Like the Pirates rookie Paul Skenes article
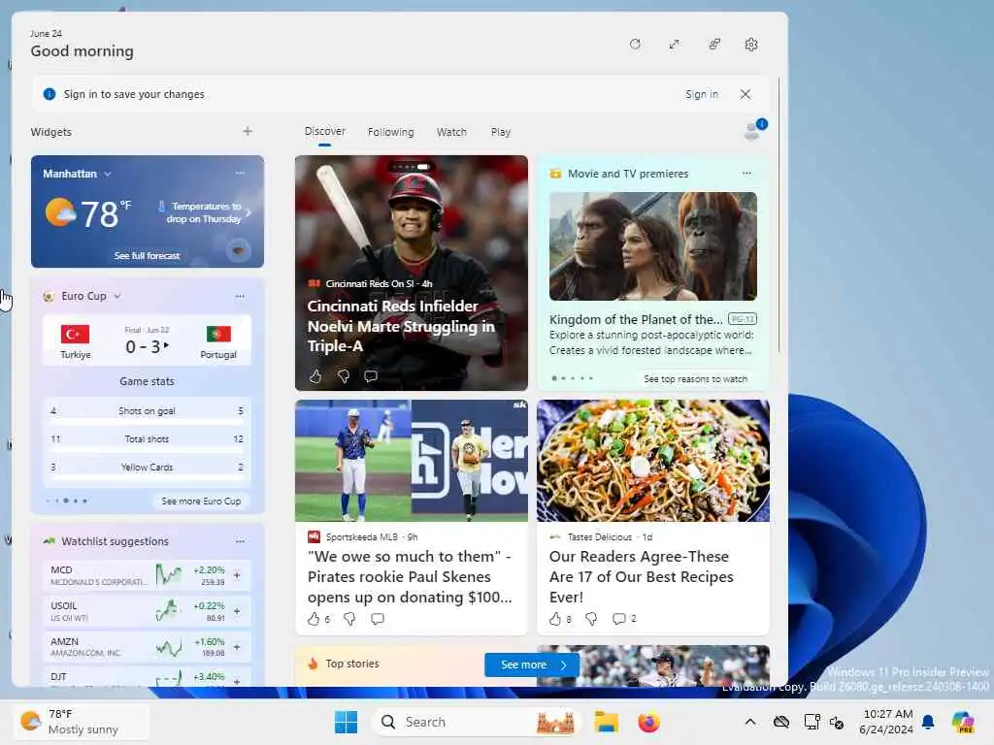994x745 pixels. (314, 618)
